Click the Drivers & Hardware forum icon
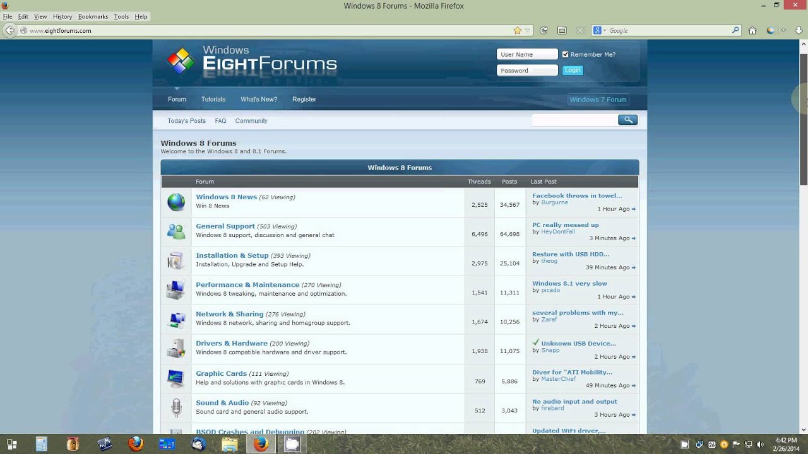The height and width of the screenshot is (454, 808). 176,349
